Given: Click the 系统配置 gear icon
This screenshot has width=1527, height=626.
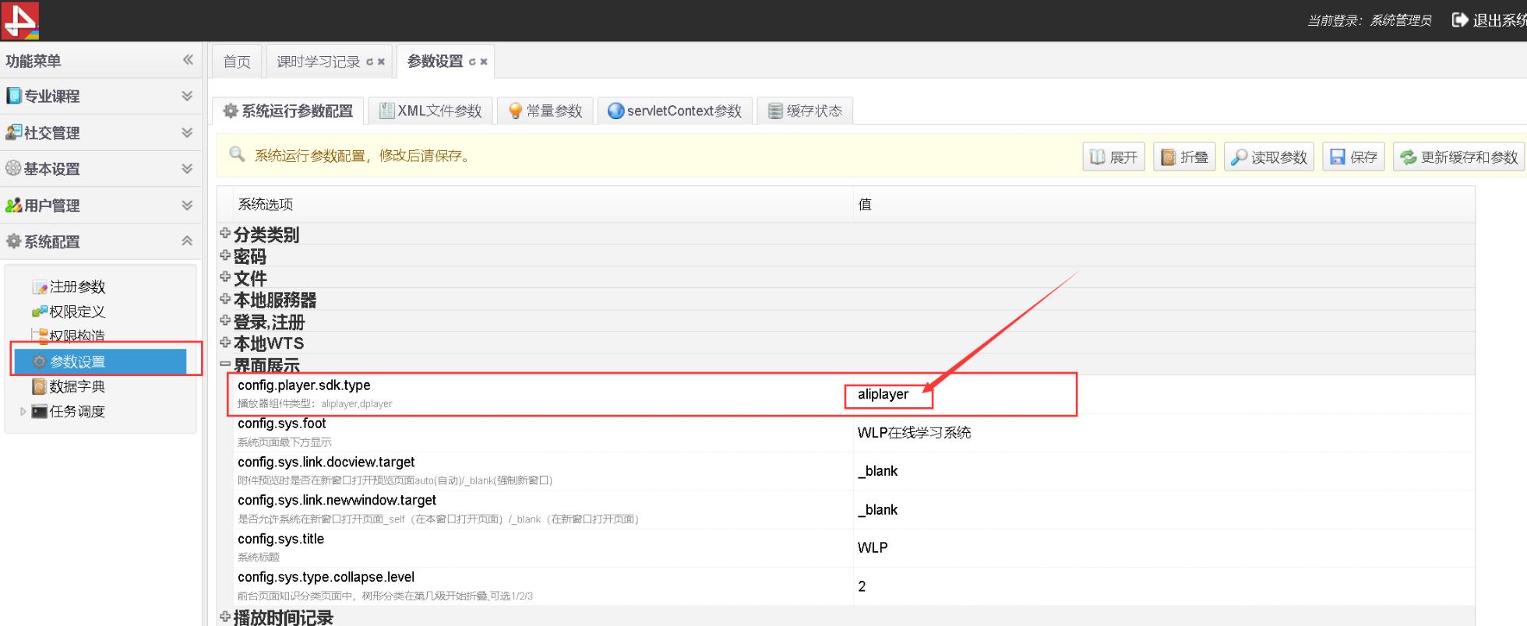Looking at the screenshot, I should [13, 241].
